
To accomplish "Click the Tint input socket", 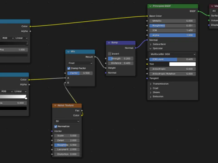I will (147, 64).
